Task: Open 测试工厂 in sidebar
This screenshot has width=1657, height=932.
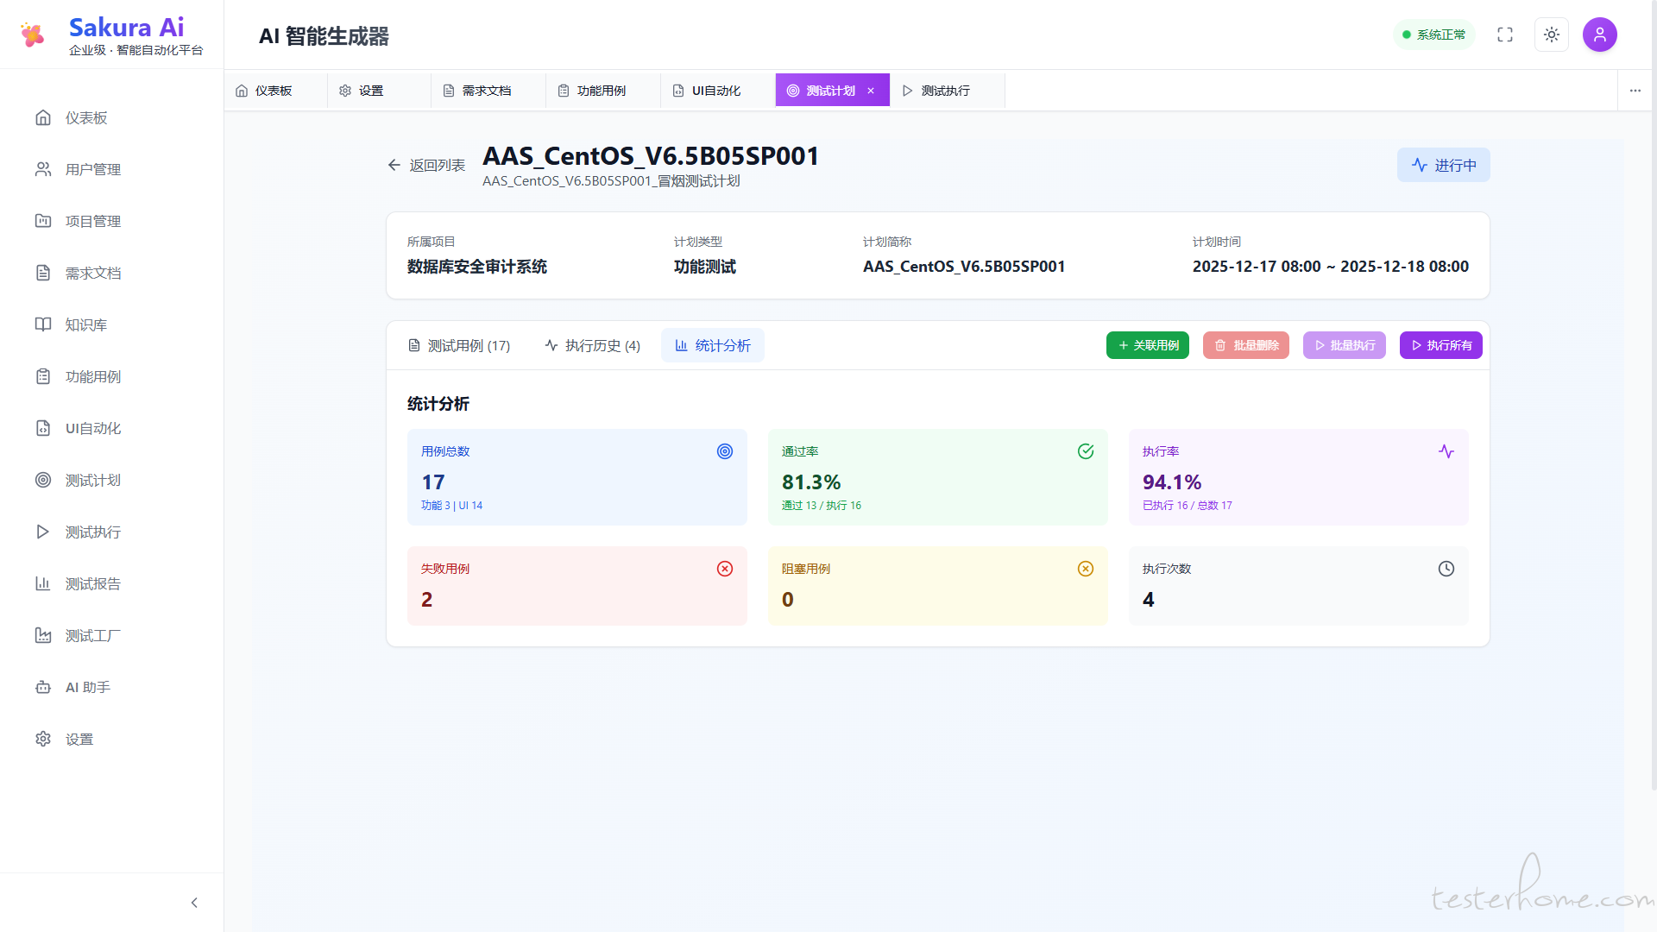Action: (92, 635)
